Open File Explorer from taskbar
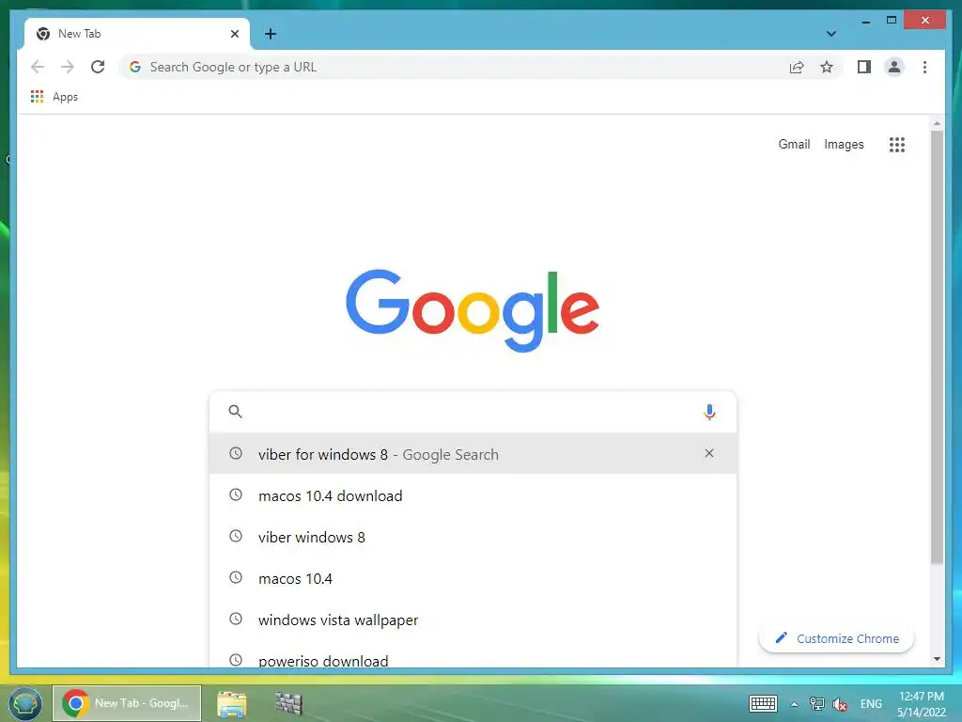Image resolution: width=962 pixels, height=722 pixels. point(232,703)
